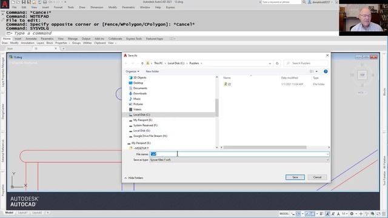Switch to the Manage ribbon tab

pos(73,39)
